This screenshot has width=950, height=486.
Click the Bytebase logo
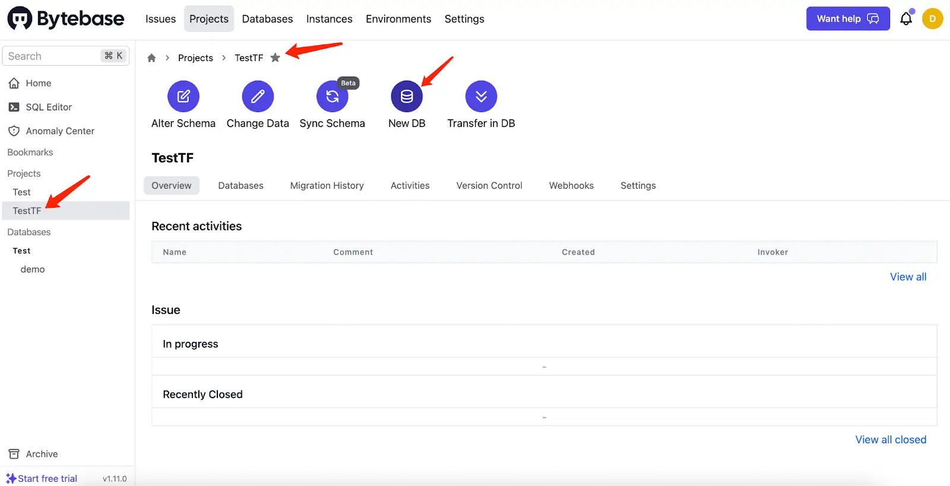pos(66,19)
